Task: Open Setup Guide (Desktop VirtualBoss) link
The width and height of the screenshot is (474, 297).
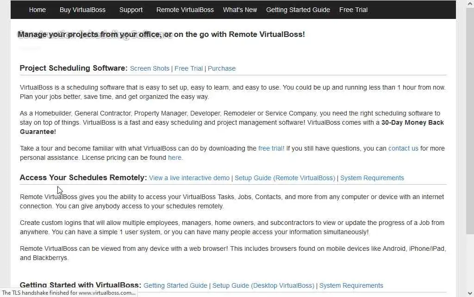Action: [x=263, y=285]
